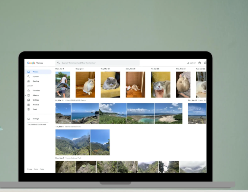Open Archive via its sidebar icon

pos(28,105)
